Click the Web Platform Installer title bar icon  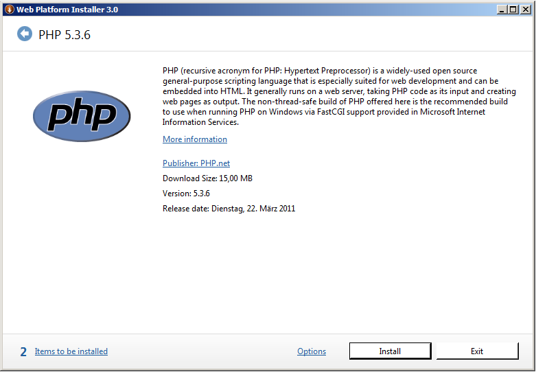pos(9,10)
